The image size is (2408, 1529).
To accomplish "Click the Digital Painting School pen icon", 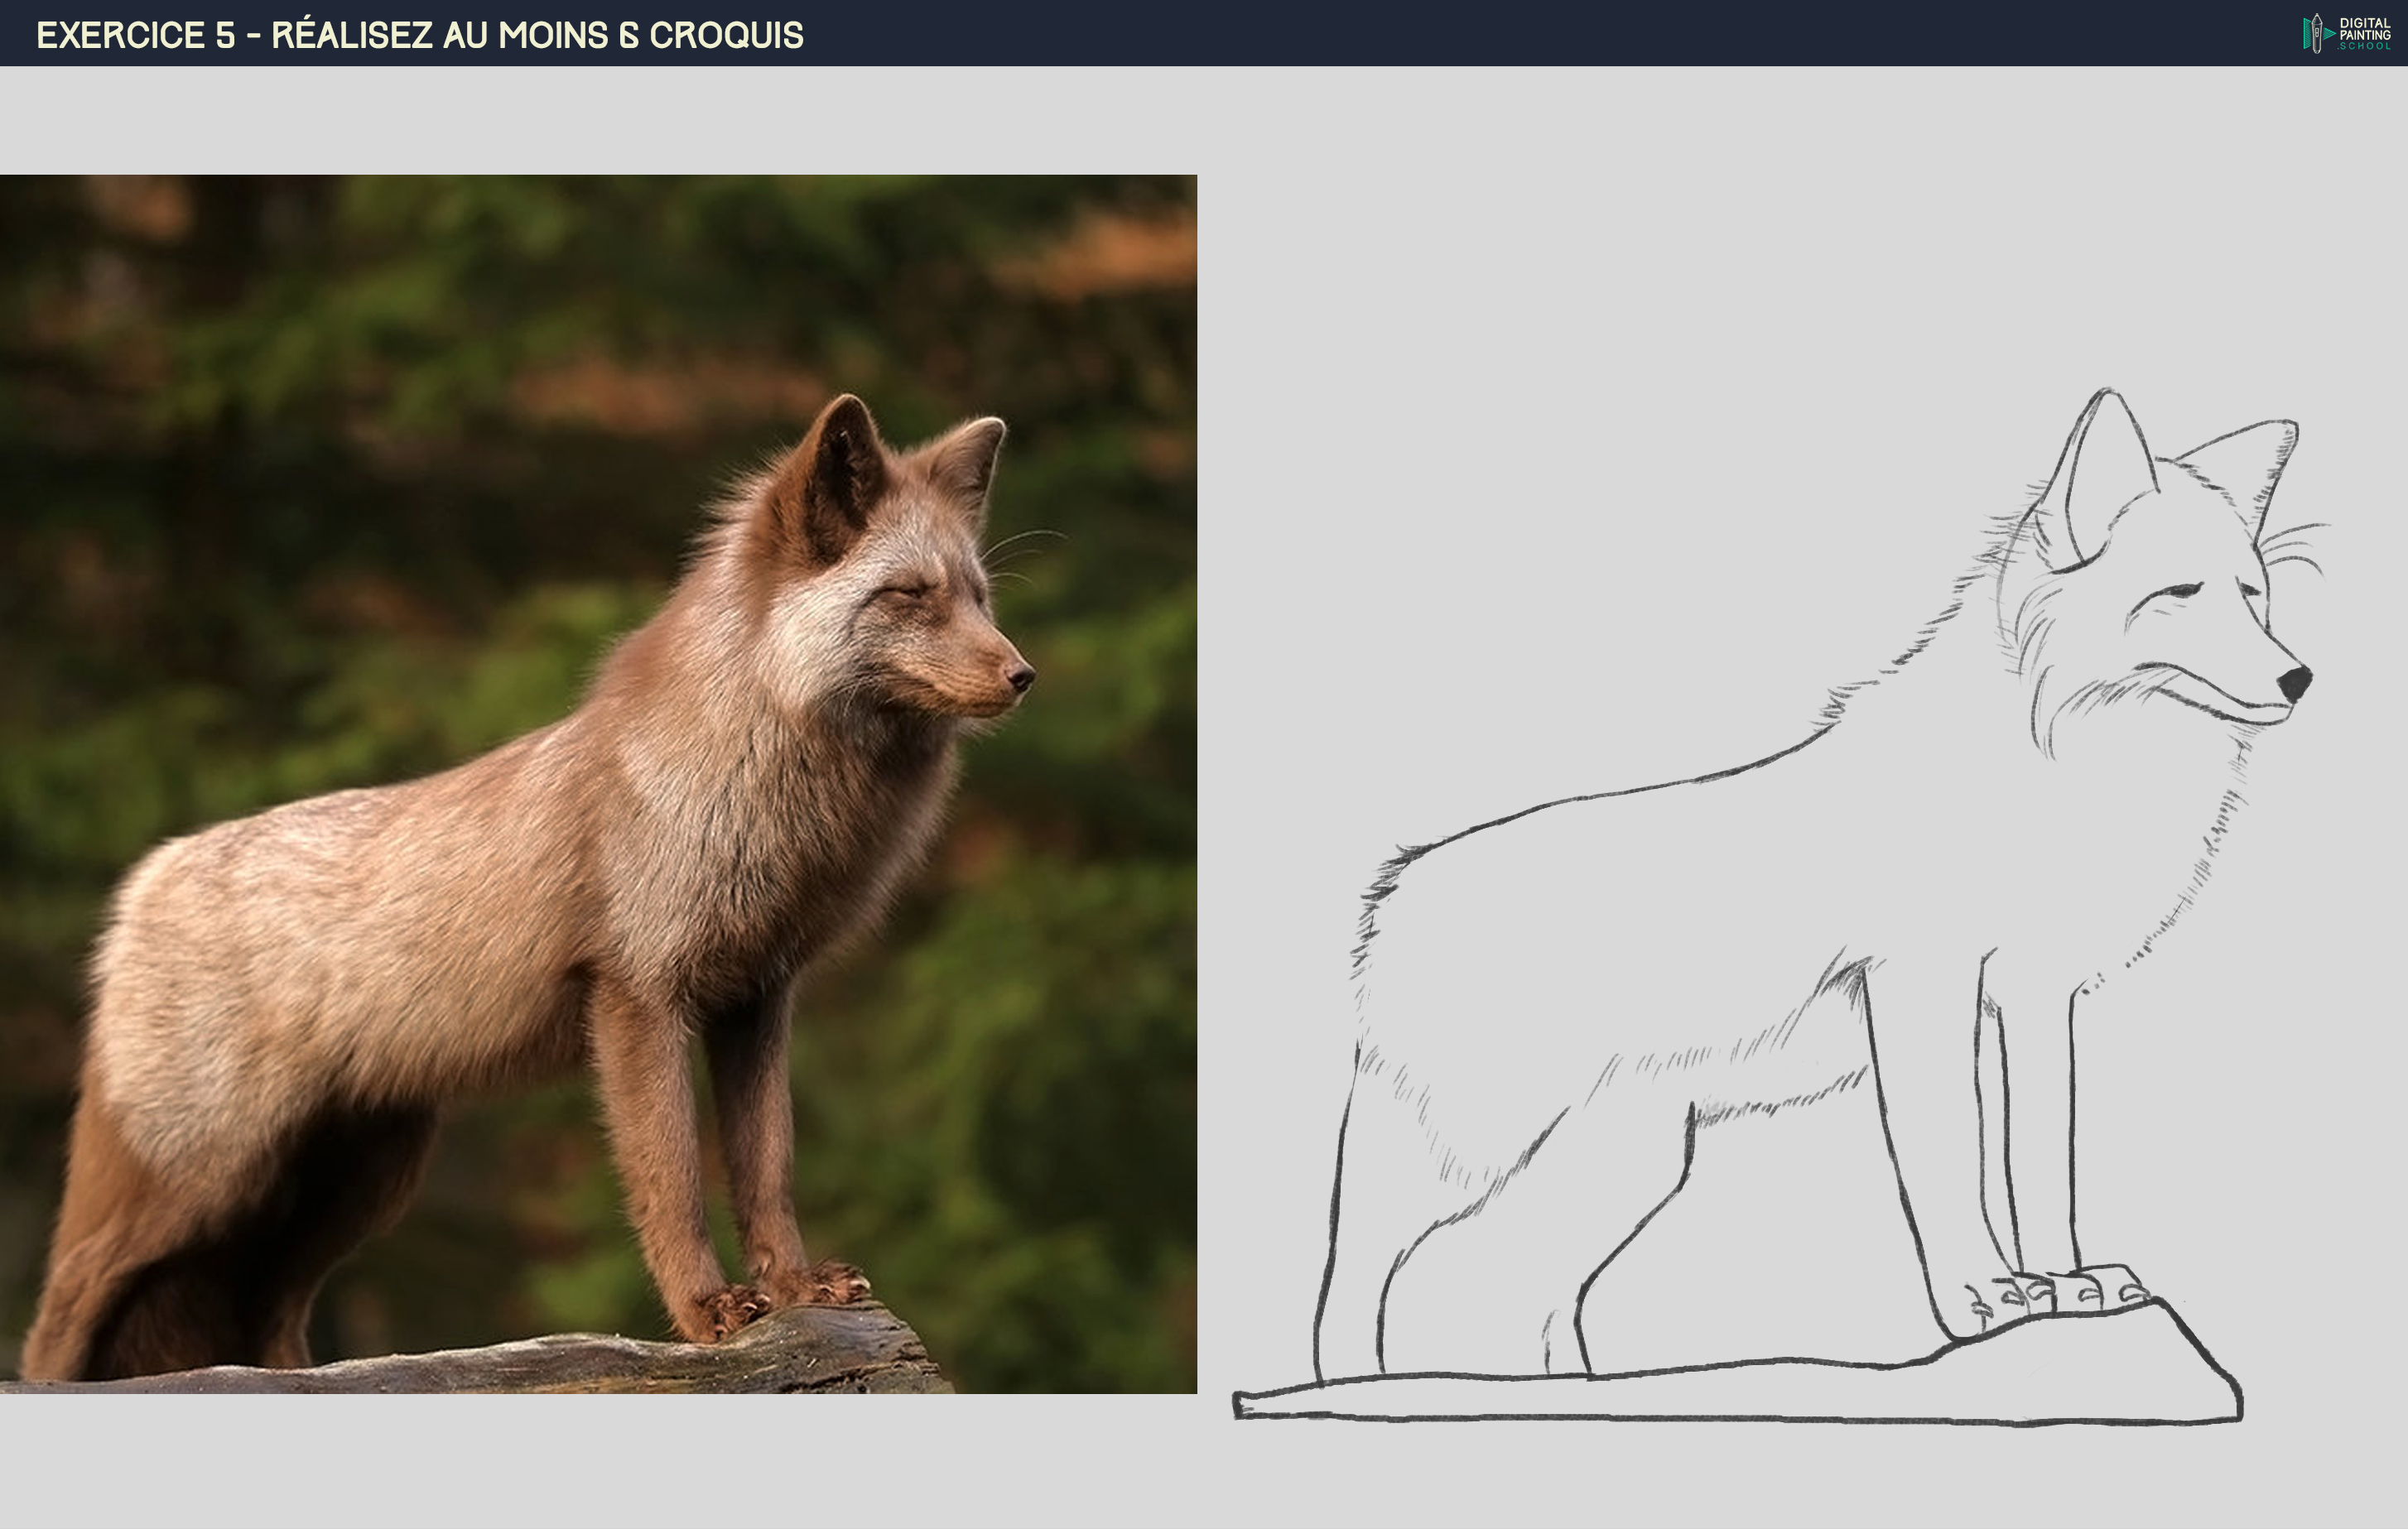I will coord(2317,32).
